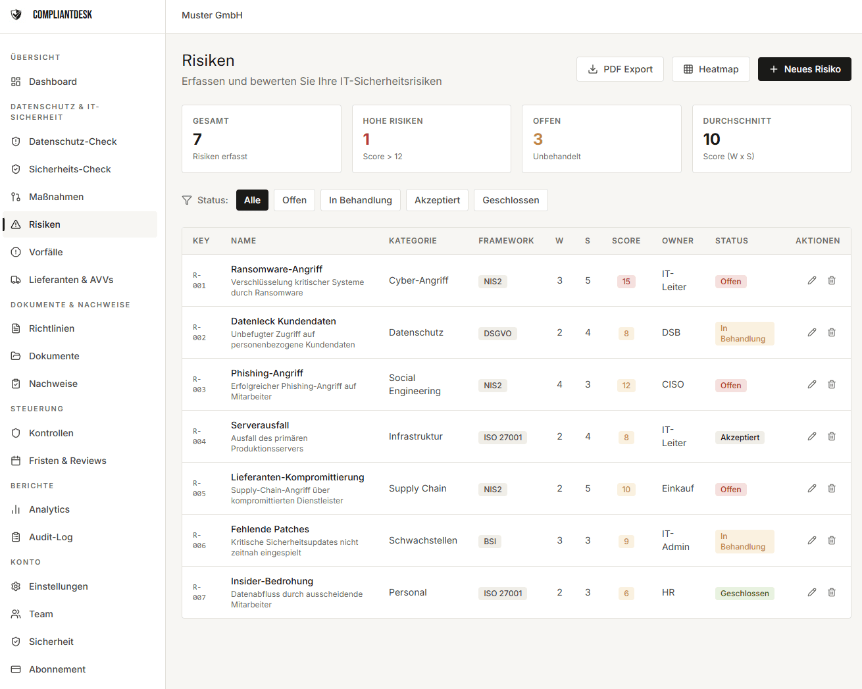Delete the Datenleck Kundendaten risk via trash icon

point(832,332)
